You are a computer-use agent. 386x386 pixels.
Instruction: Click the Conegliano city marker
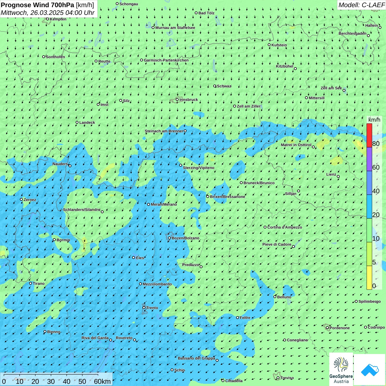tap(285, 340)
